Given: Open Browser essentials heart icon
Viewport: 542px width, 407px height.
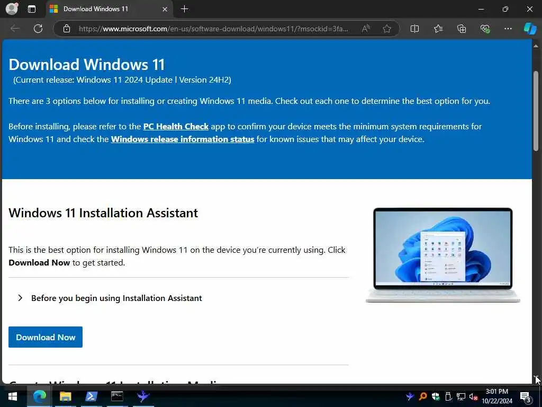Looking at the screenshot, I should pyautogui.click(x=485, y=29).
